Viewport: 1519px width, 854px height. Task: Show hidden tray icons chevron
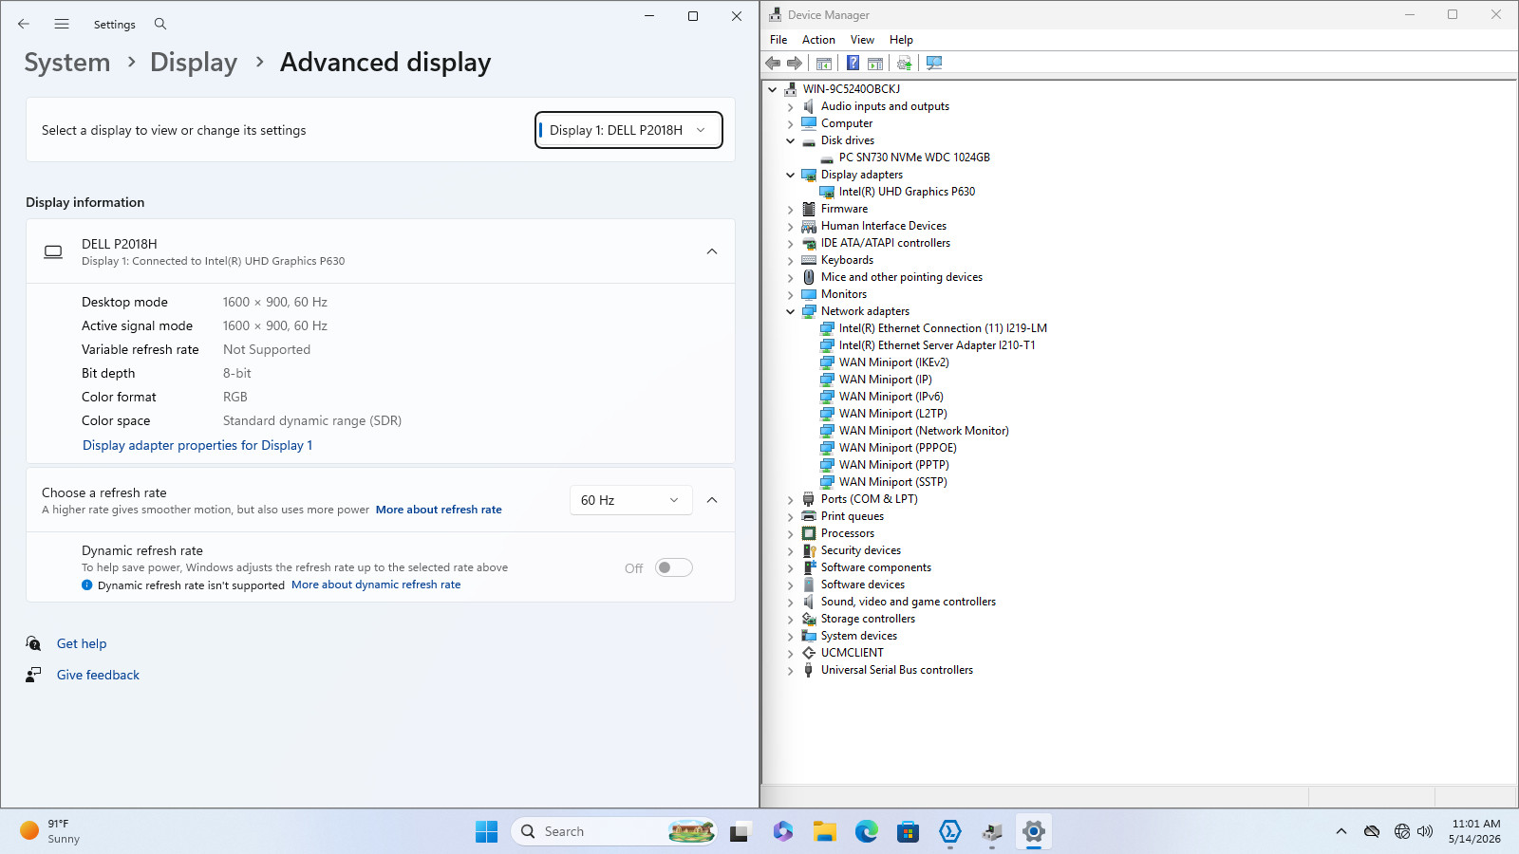[1341, 831]
